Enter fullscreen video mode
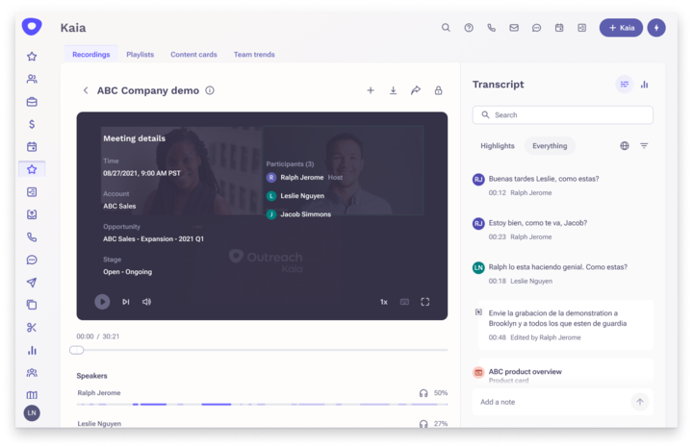This screenshot has width=693, height=447. [425, 302]
